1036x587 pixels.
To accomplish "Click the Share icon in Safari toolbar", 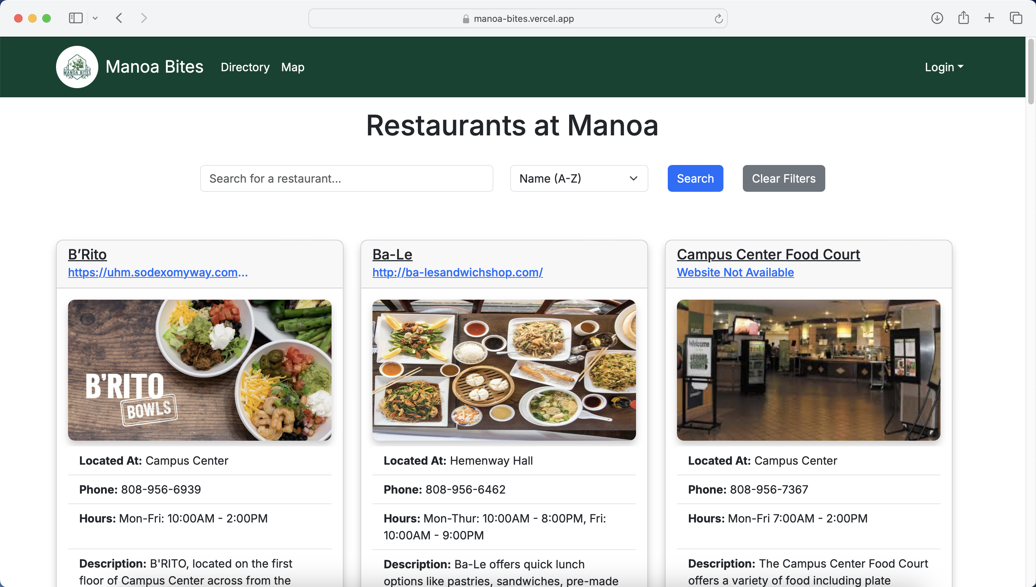I will (x=963, y=18).
